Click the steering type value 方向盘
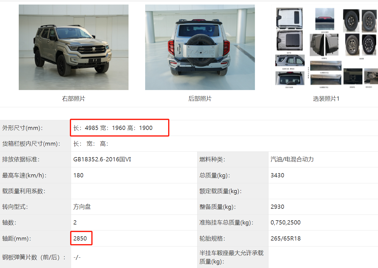 82,207
